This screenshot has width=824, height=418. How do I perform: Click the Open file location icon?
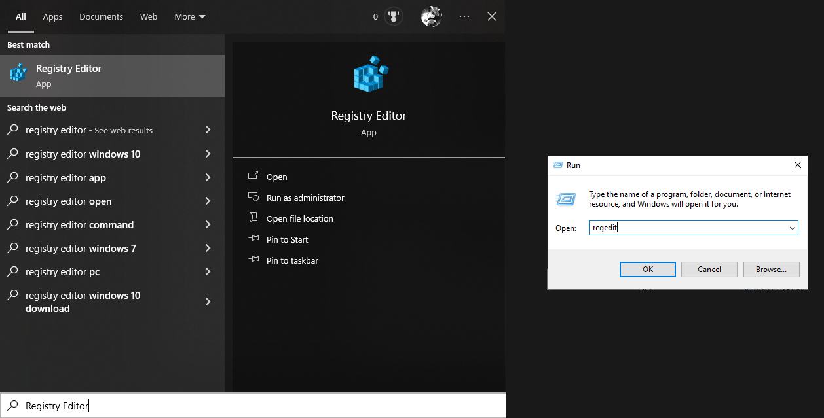pos(253,218)
